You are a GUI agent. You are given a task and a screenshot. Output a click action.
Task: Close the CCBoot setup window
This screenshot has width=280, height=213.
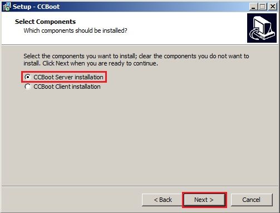[272, 7]
